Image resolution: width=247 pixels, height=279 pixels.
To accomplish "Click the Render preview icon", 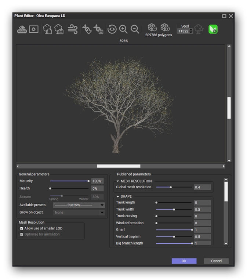I will coord(22,29).
